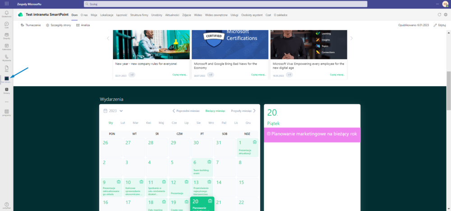Screen dimensions: 451x211
Task: Switch to the Struktura firmy tab
Action: (x=139, y=15)
